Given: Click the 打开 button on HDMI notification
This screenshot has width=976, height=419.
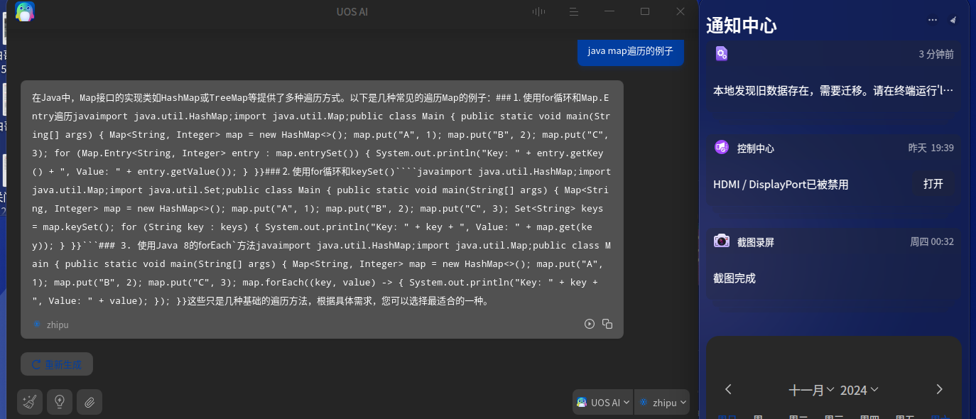Looking at the screenshot, I should 933,184.
